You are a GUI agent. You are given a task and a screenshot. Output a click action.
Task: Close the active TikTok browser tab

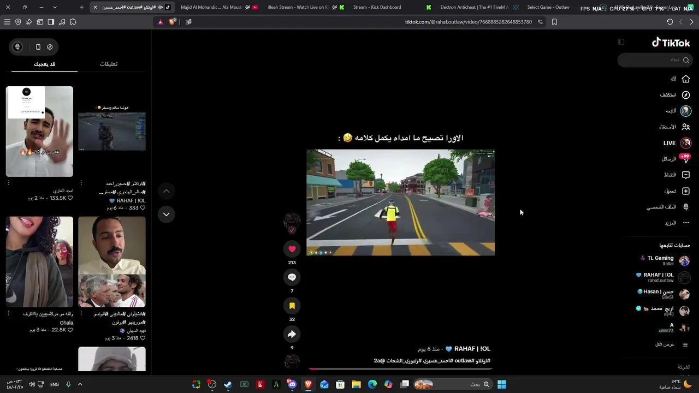(x=95, y=7)
